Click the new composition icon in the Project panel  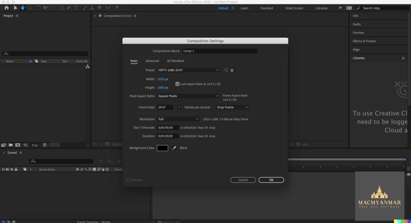[x=18, y=145]
